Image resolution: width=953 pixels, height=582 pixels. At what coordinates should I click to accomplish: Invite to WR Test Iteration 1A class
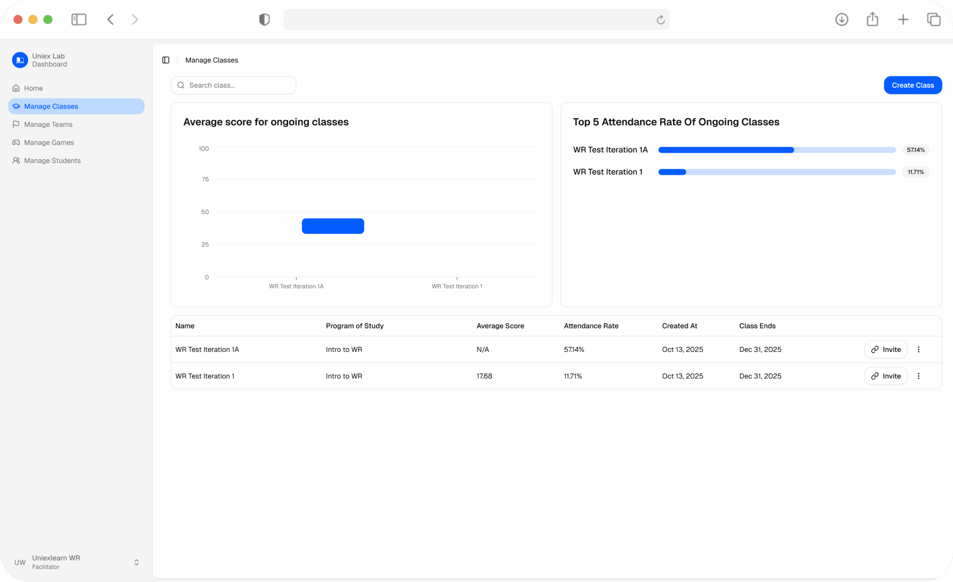tap(886, 349)
